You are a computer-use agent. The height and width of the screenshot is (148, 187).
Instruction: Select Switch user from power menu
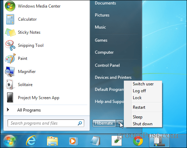point(143,84)
